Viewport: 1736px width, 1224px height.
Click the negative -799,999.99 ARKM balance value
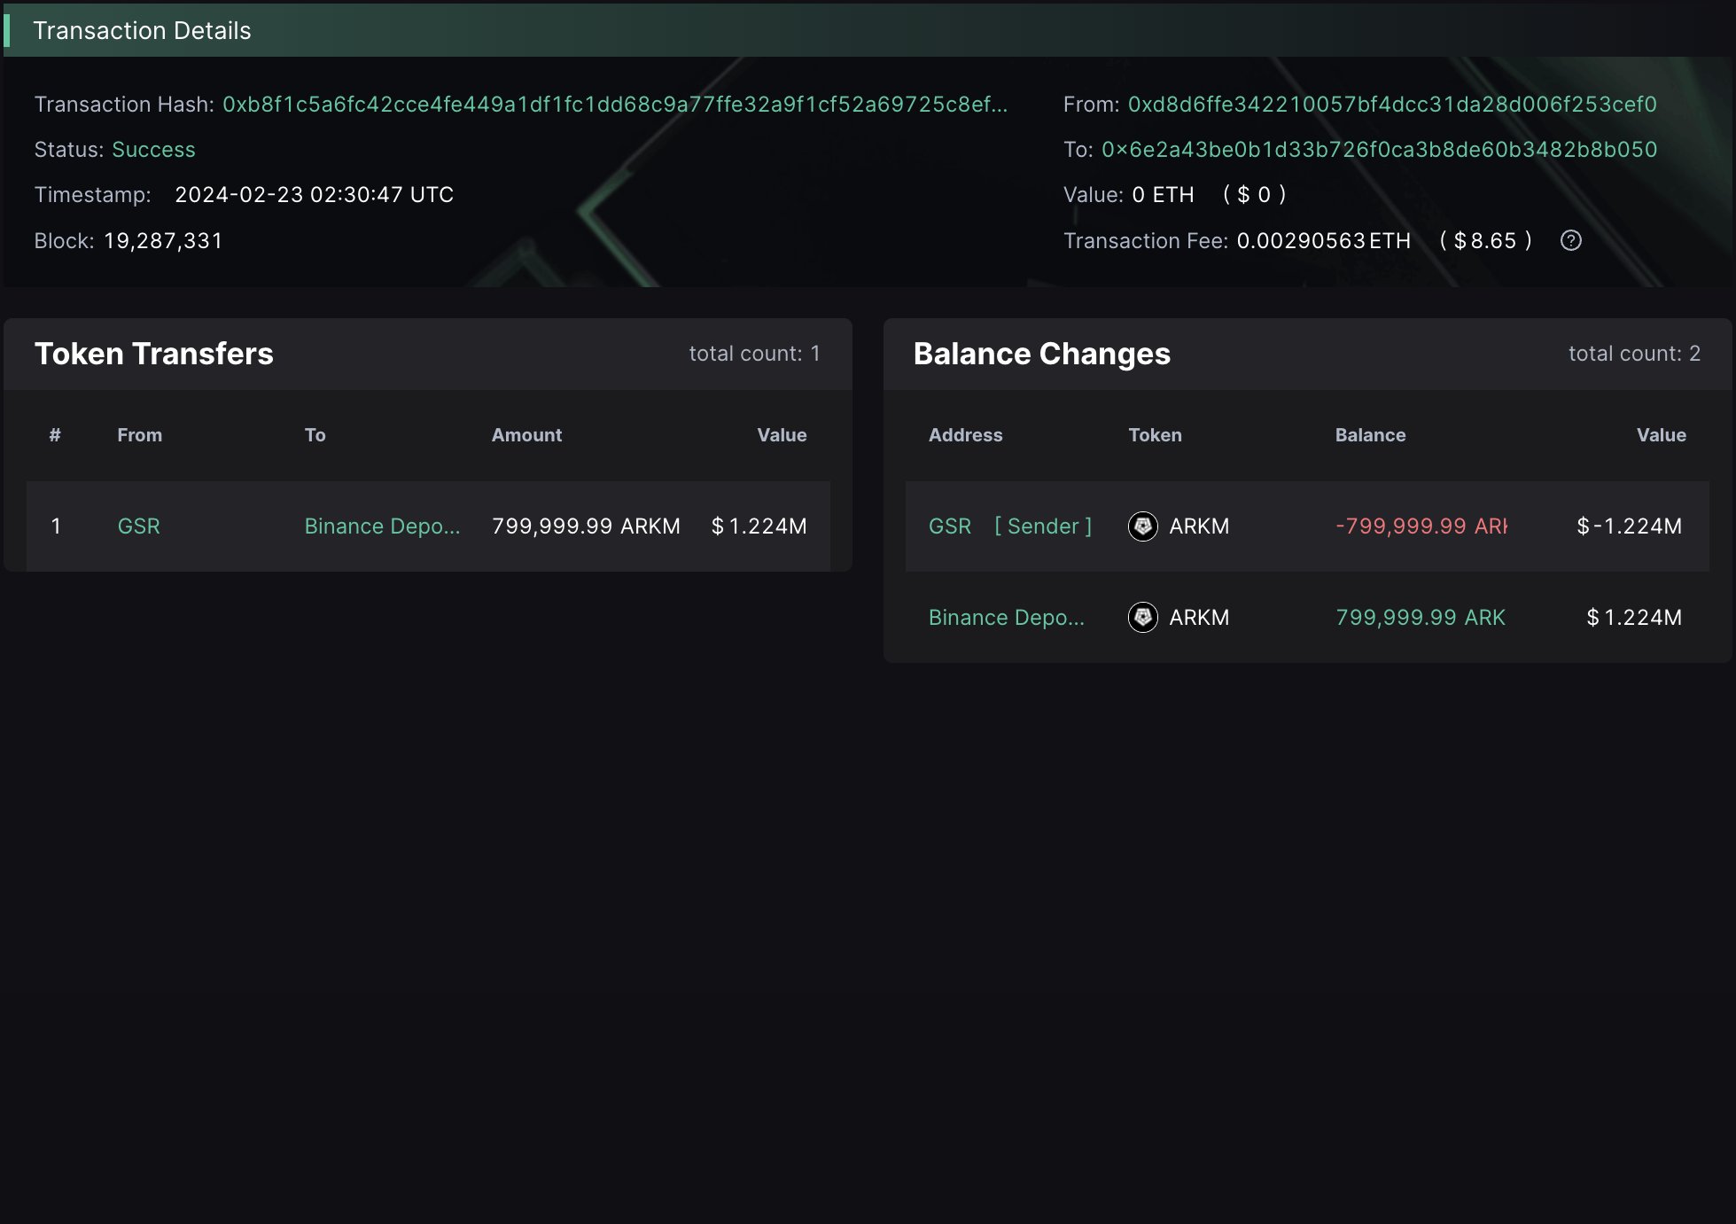[1421, 526]
